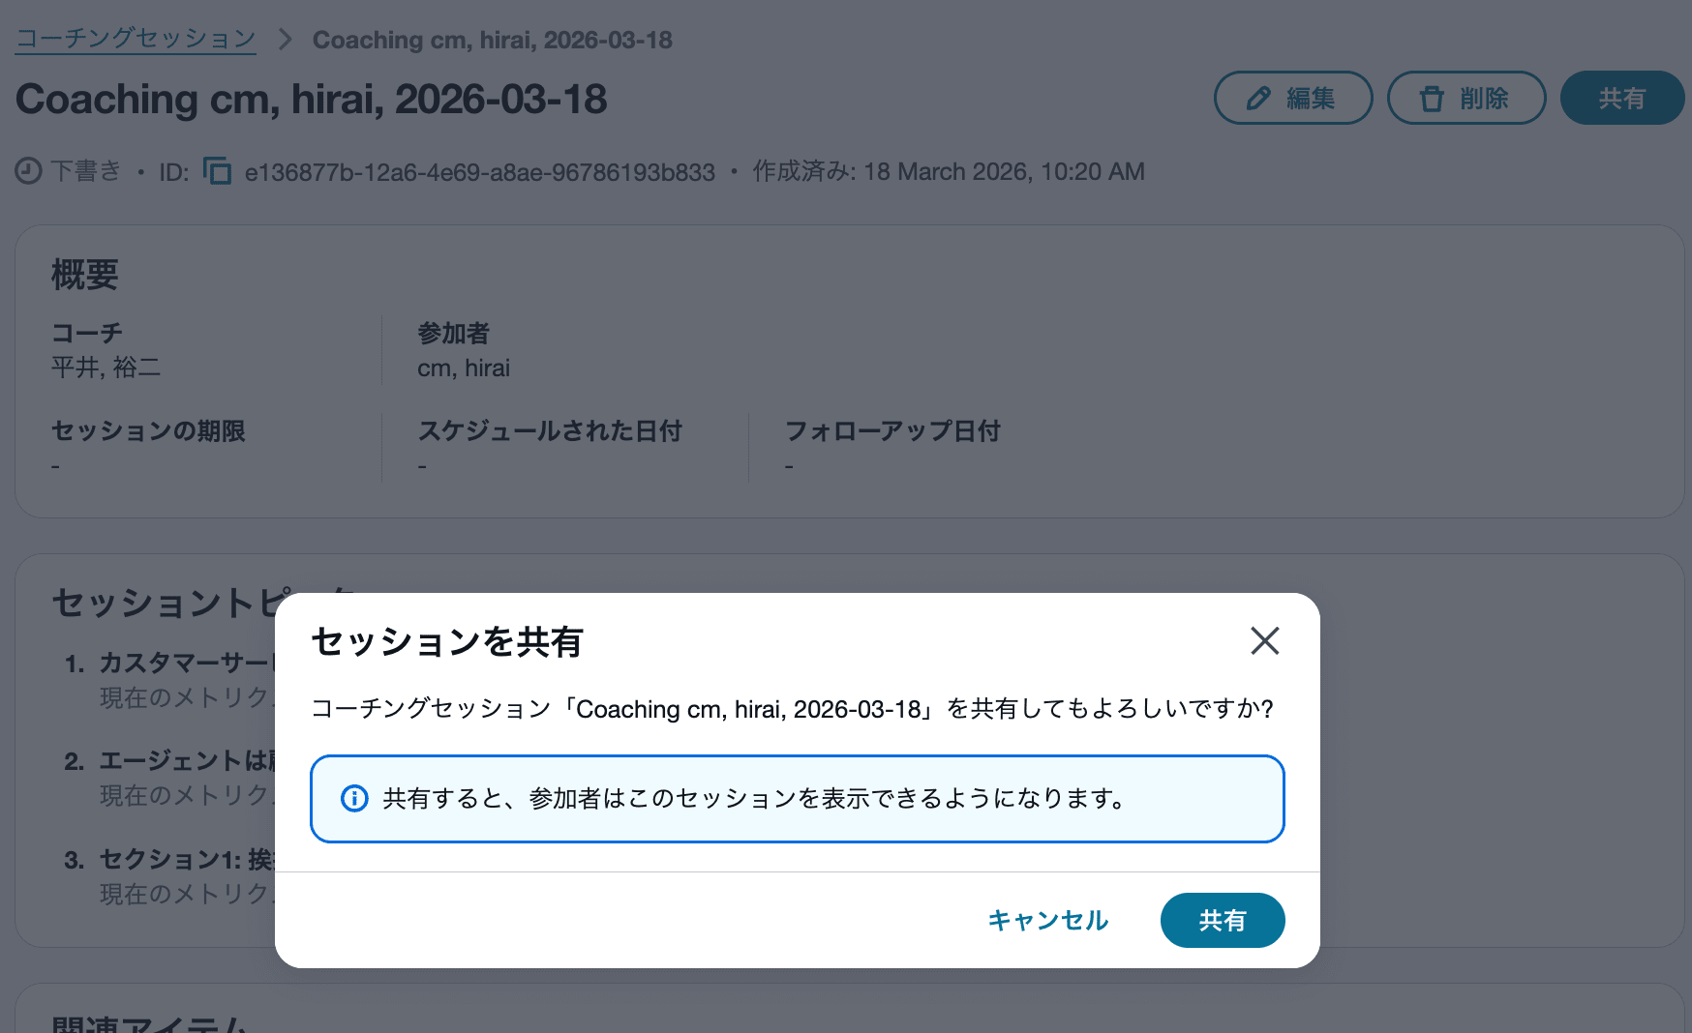Viewport: 1692px width, 1033px height.
Task: Confirm sharing with the 共有 dialog button
Action: coord(1223,920)
